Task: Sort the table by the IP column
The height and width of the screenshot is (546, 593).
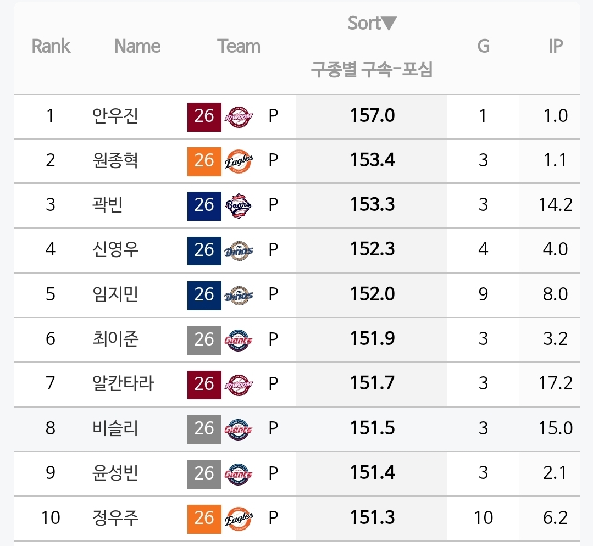Action: click(x=555, y=47)
